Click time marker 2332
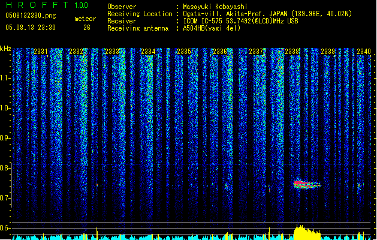 76,52
